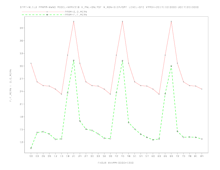Click the vertical axis title F.F_MEAN | O.O_MEAN
This screenshot has width=220, height=170.
pos(11,86)
